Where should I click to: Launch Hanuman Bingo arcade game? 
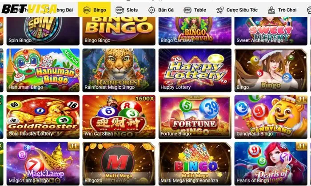point(43,70)
